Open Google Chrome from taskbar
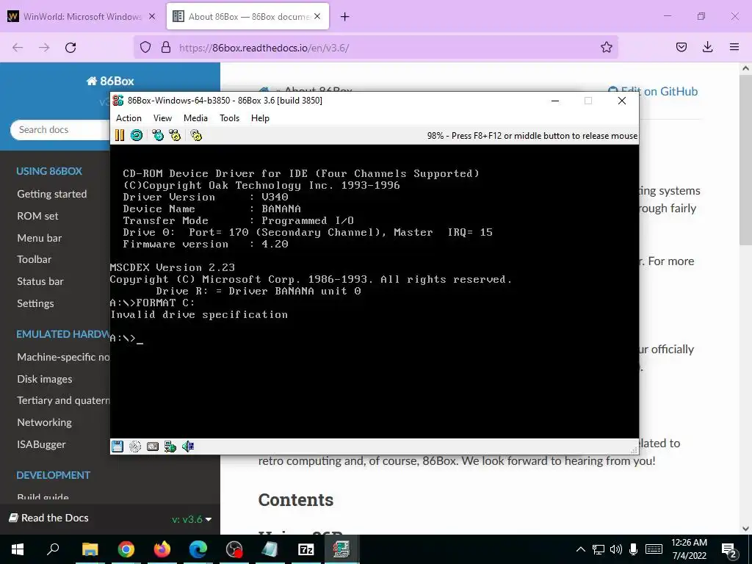The image size is (752, 564). pos(126,549)
